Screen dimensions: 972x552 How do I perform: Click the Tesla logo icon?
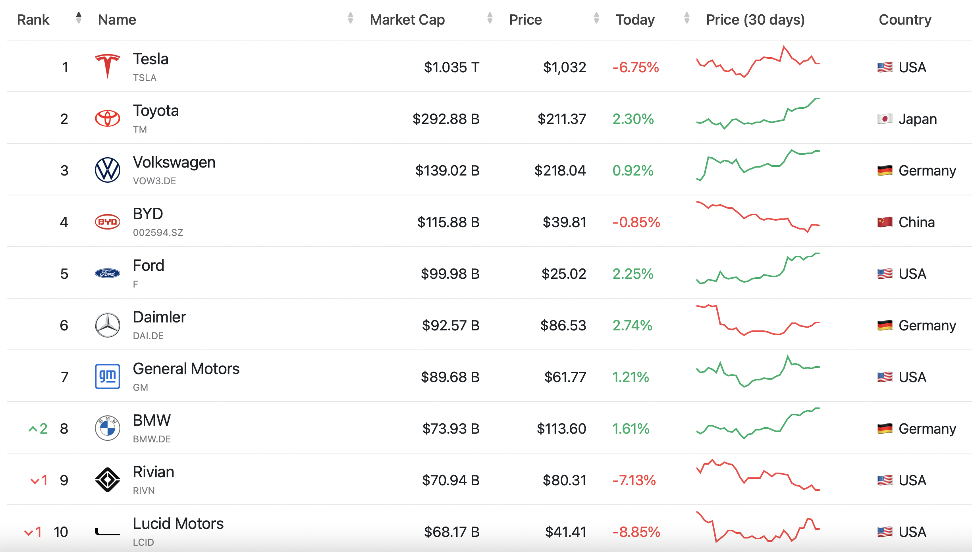(107, 66)
